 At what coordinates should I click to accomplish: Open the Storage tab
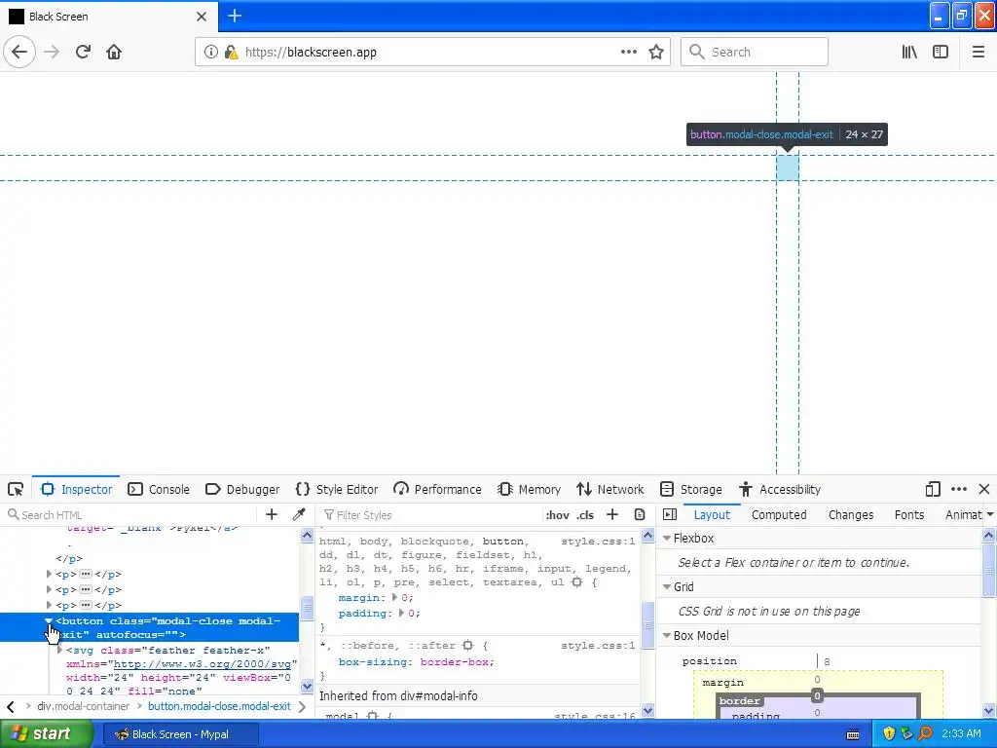tap(691, 489)
